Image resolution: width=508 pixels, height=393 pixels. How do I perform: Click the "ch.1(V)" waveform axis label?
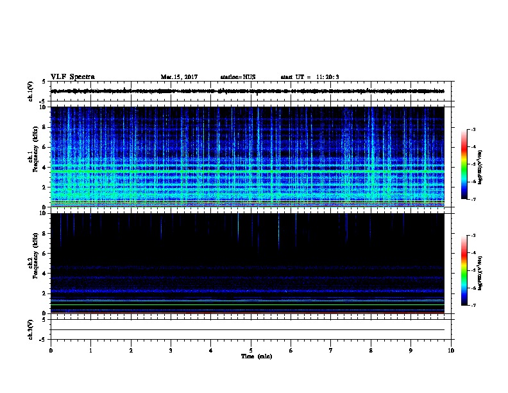[x=31, y=91]
